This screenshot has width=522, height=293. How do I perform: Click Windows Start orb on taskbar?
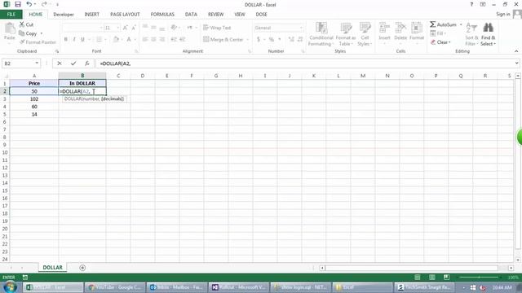pos(10,286)
